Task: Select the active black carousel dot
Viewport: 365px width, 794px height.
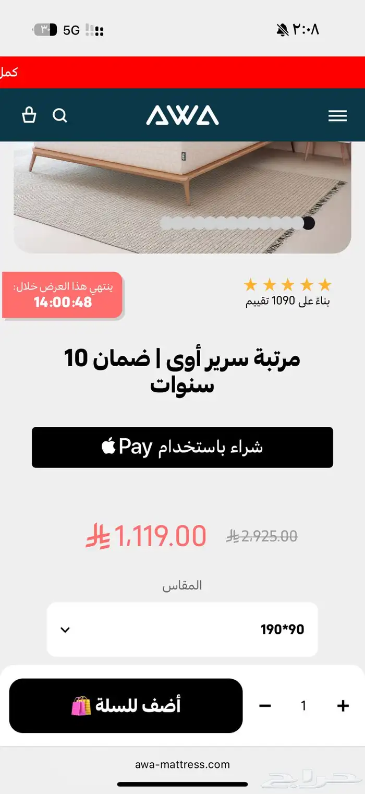Action: tap(309, 223)
